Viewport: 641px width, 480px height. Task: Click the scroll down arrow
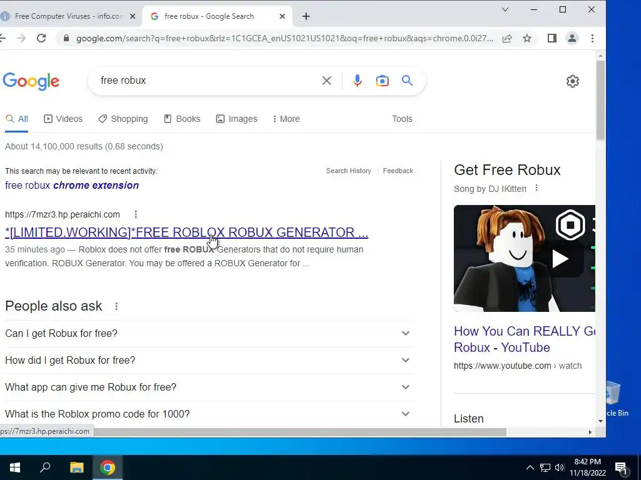tap(600, 421)
